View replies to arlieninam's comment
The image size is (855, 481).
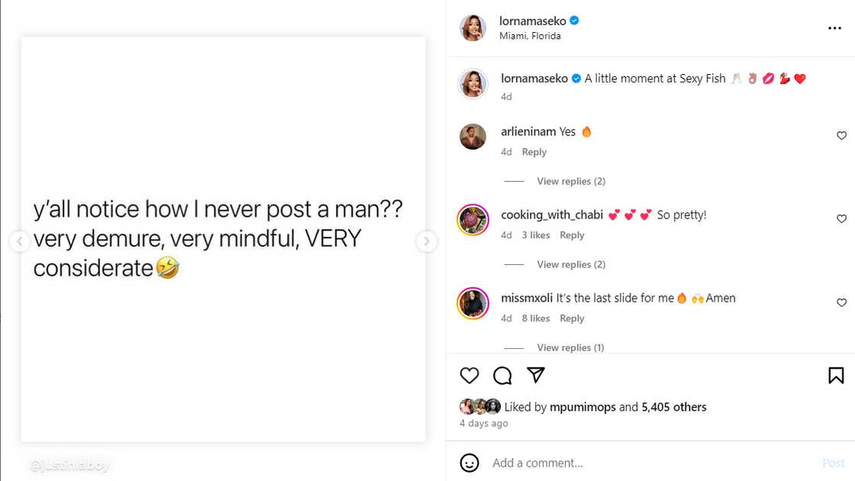tap(571, 181)
